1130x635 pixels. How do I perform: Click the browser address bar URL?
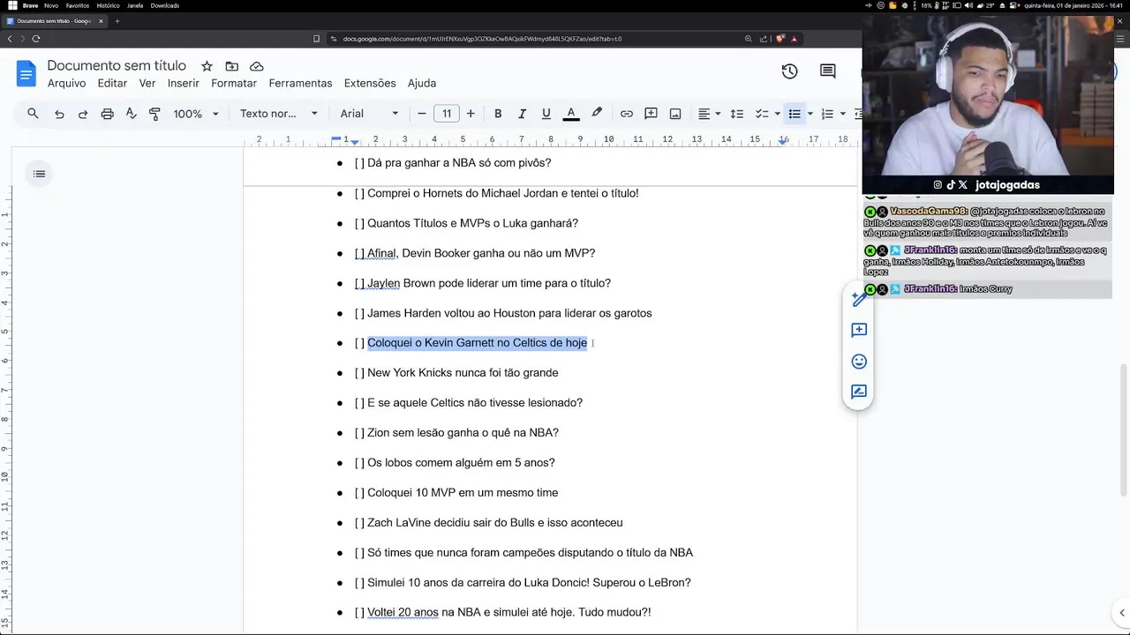coord(482,39)
